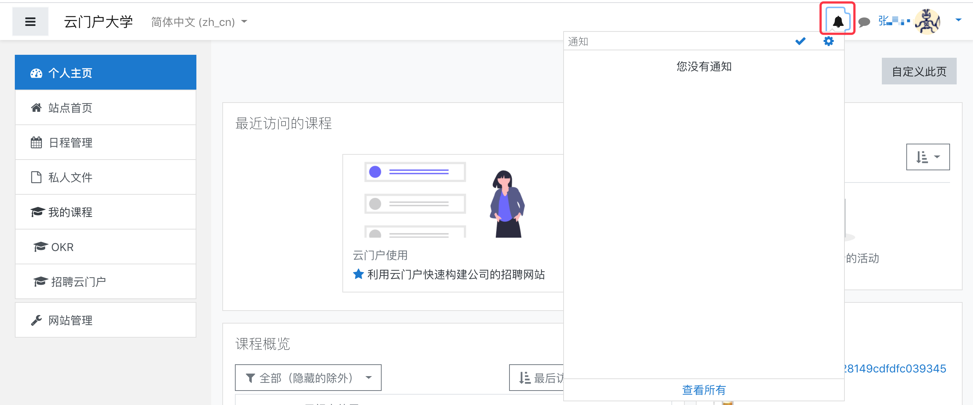Open 招聘云门户 in sidebar
The width and height of the screenshot is (973, 405).
(105, 281)
